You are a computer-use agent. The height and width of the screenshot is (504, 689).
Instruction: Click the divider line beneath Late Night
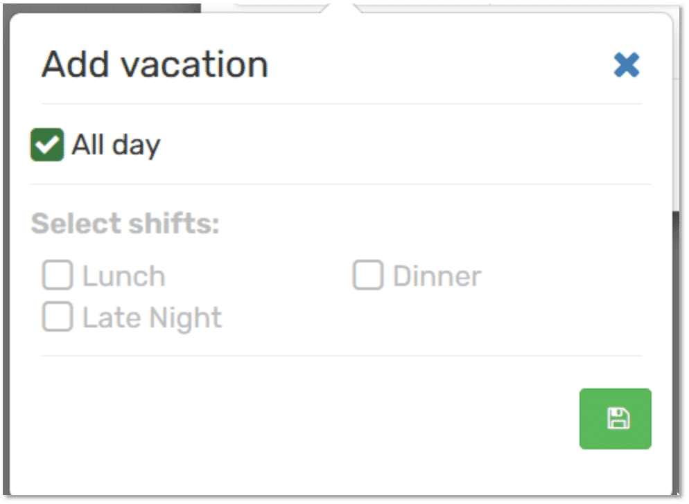341,356
